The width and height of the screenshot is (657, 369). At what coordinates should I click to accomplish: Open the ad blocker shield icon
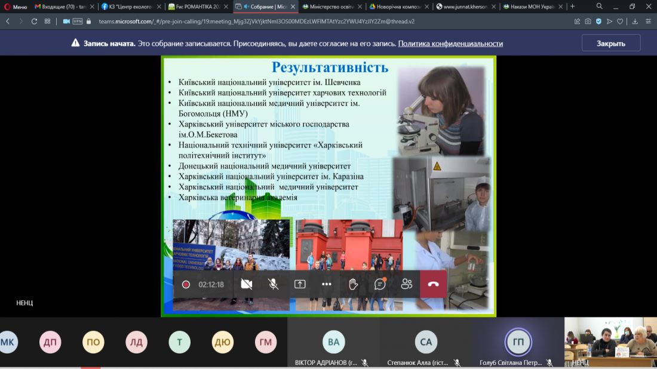pyautogui.click(x=598, y=21)
